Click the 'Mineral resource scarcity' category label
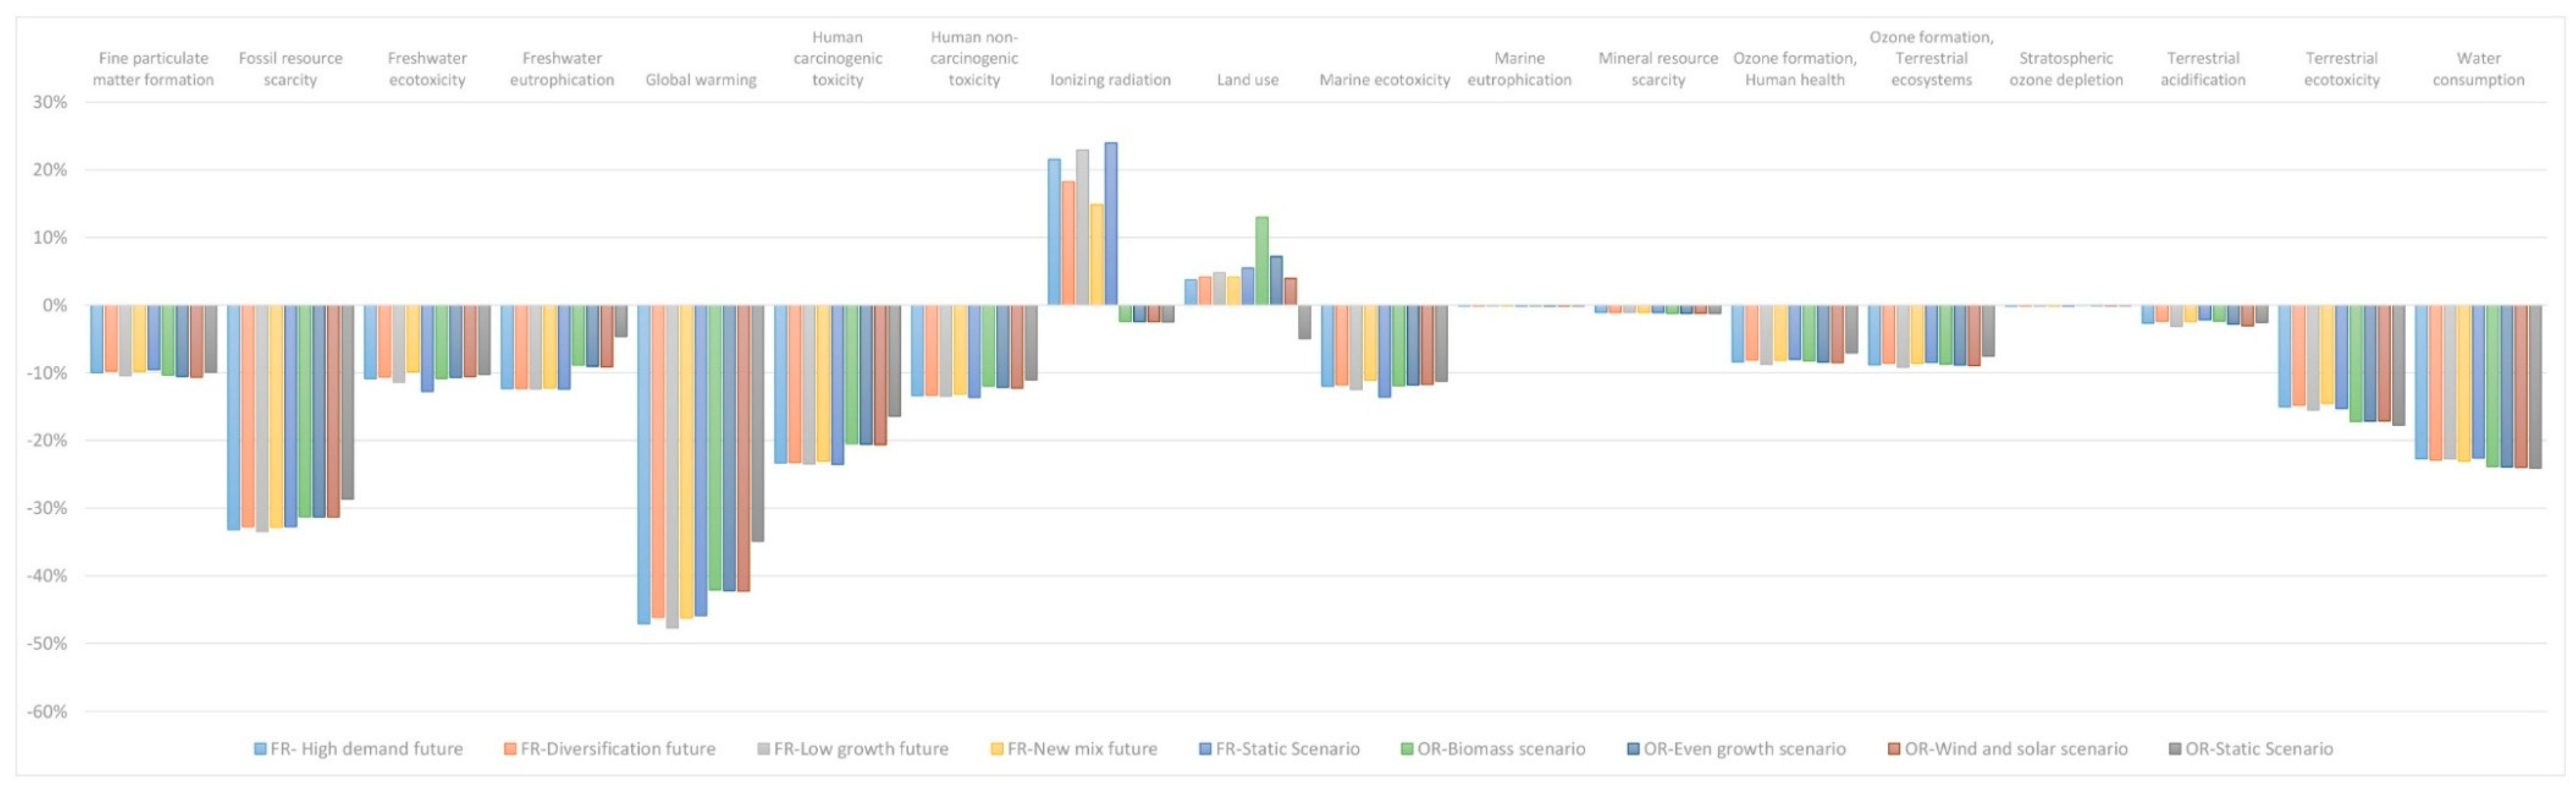This screenshot has width=2576, height=791. coord(1658,69)
